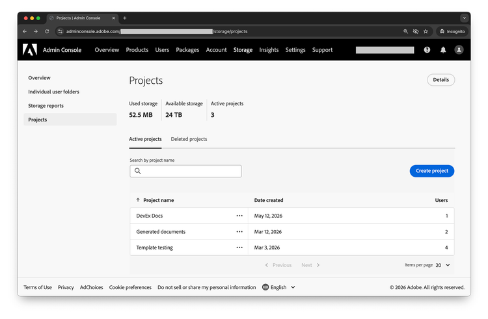This screenshot has width=488, height=319.
Task: Click the Mar 3, 2026 date cell
Action: (x=267, y=248)
